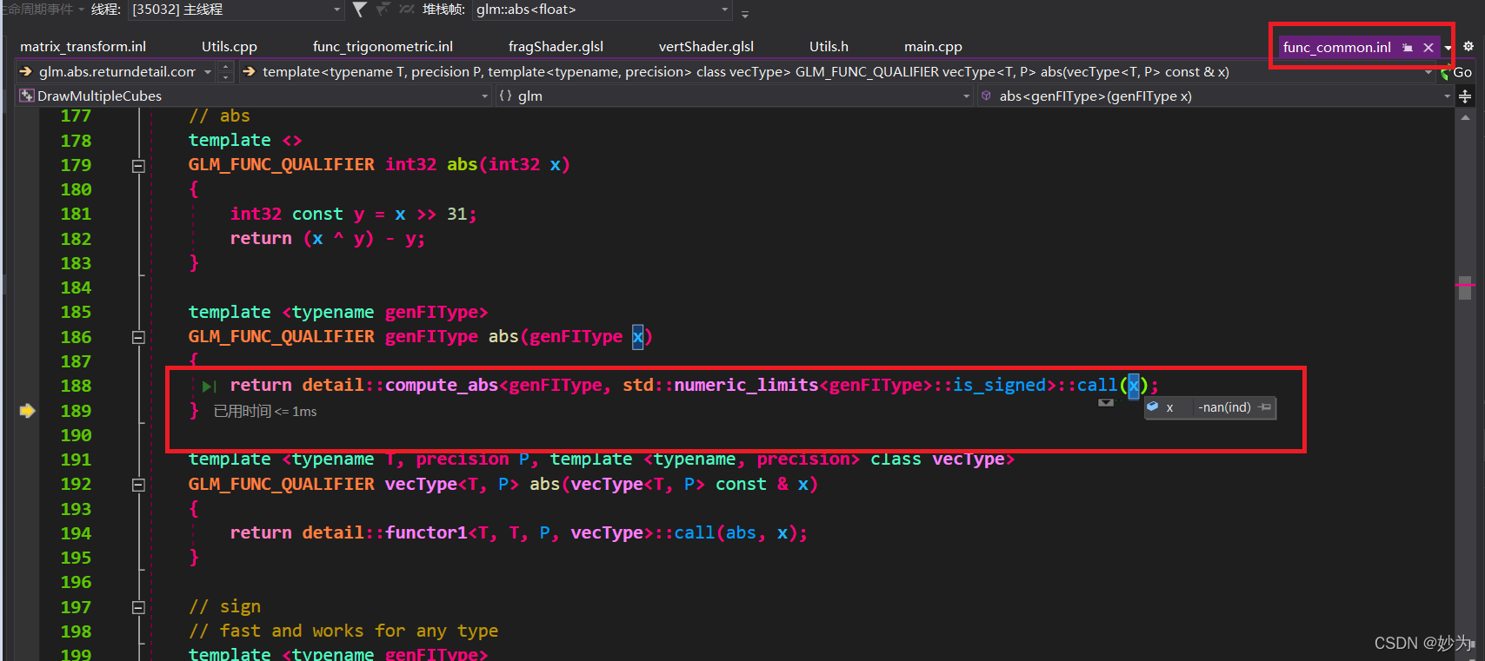Click the green Go button
The image size is (1485, 661).
coord(1457,72)
